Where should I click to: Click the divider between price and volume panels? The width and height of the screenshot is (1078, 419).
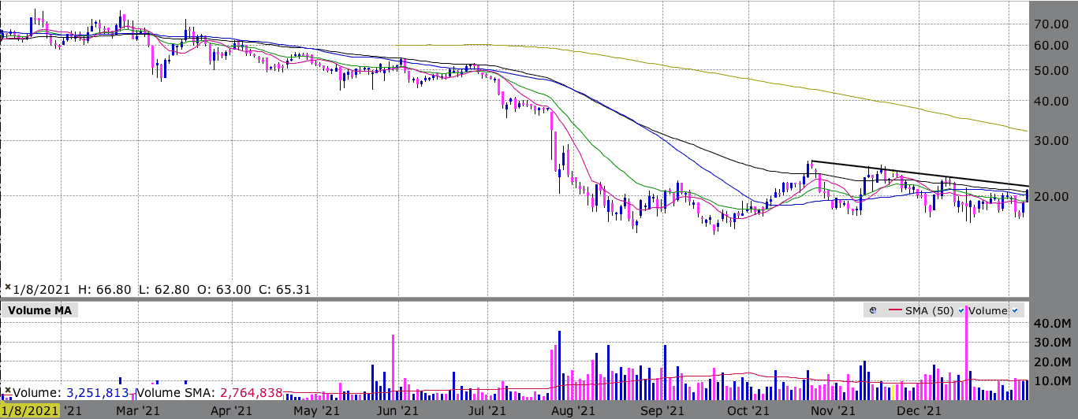point(539,298)
